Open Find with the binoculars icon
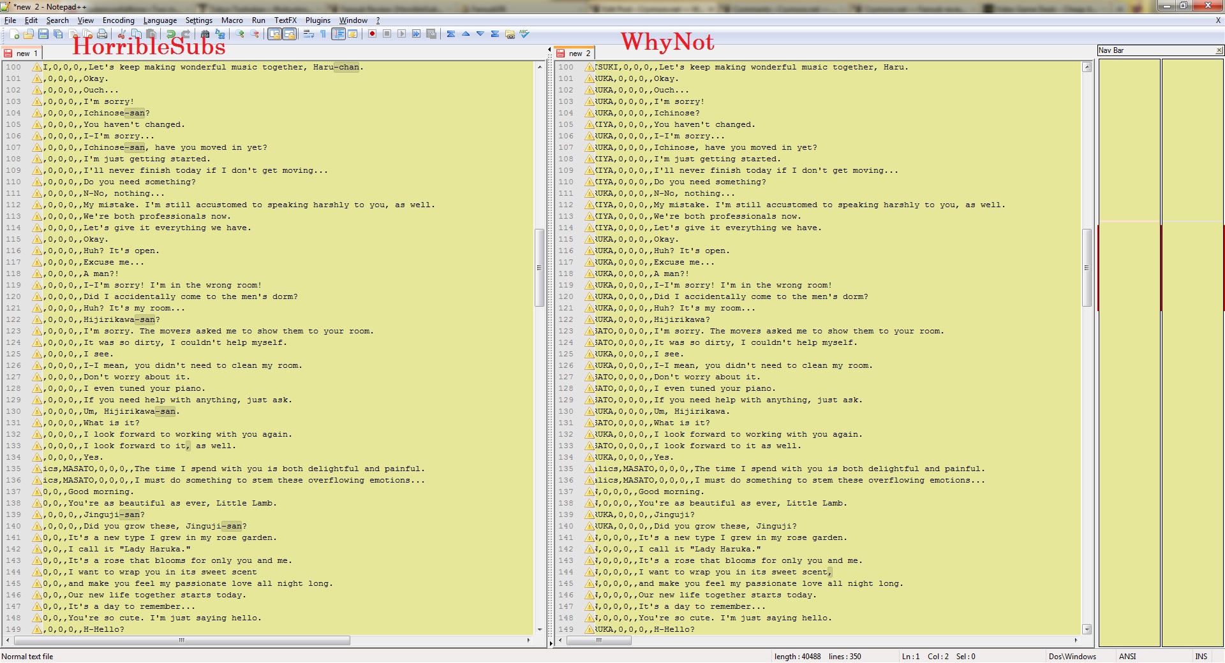Screen dimensions: 1225x663 pyautogui.click(x=205, y=34)
